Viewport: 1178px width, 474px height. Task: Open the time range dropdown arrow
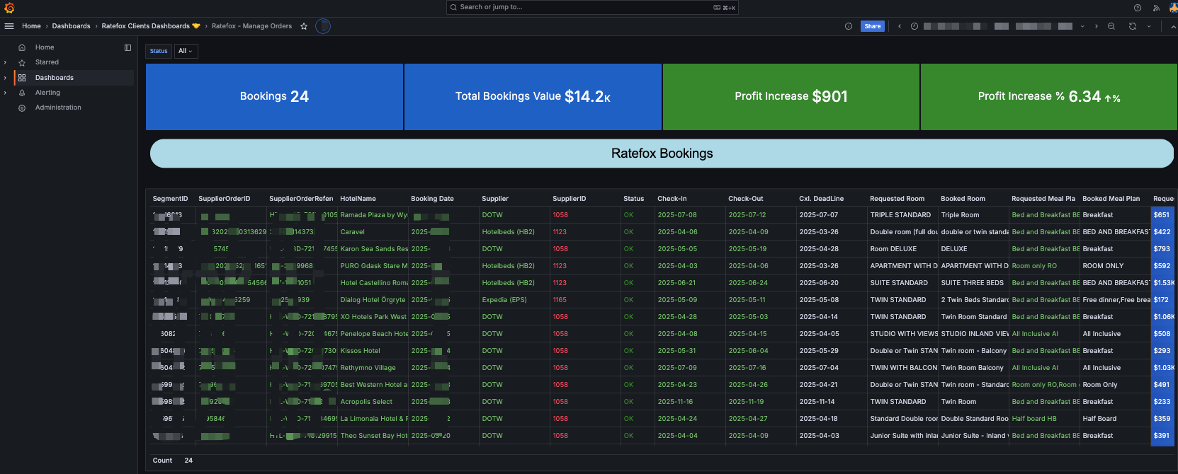1082,26
